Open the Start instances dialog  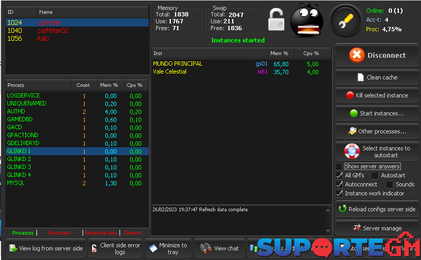click(377, 113)
